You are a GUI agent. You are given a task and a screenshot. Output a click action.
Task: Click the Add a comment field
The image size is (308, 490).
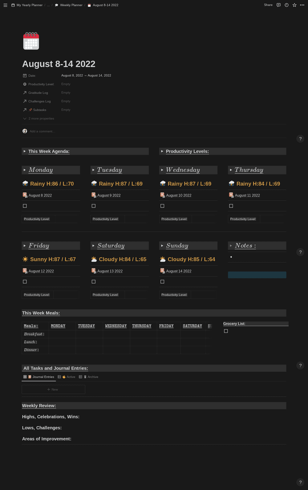coord(42,132)
